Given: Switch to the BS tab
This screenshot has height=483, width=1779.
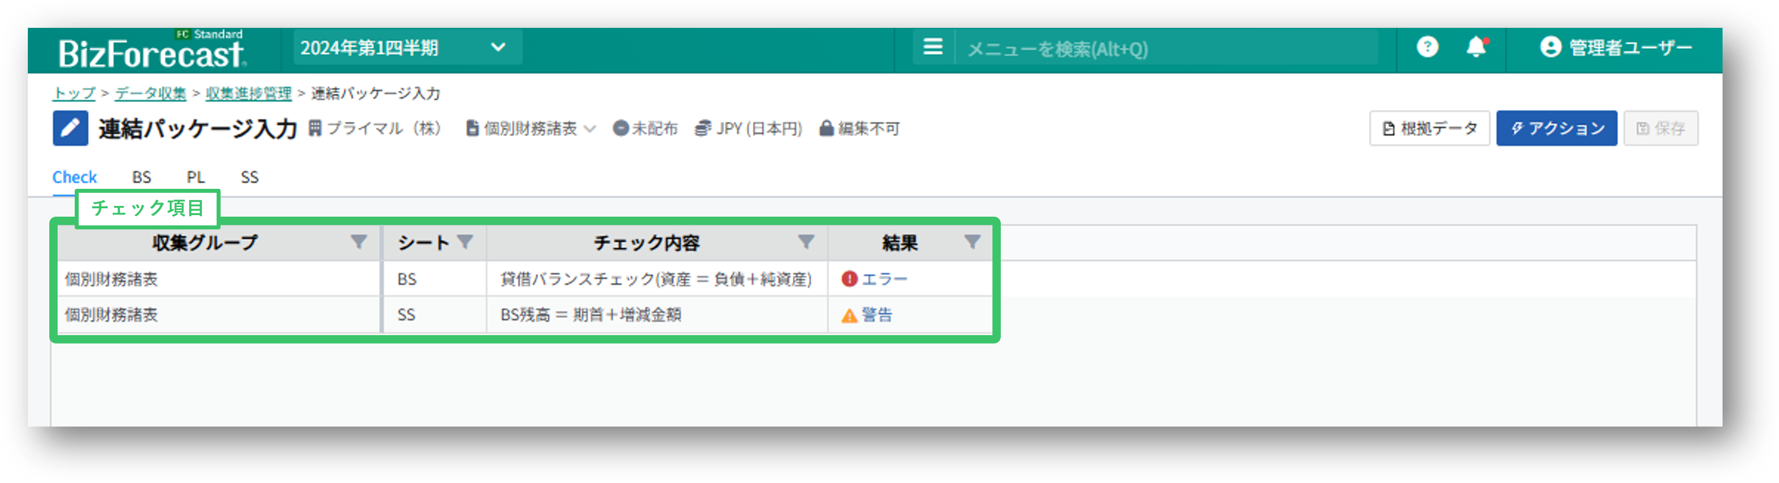Looking at the screenshot, I should (141, 178).
